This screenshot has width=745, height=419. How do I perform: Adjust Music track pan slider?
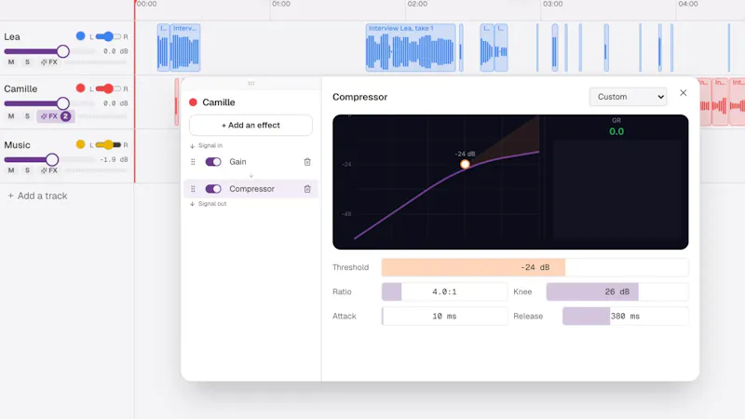coord(108,145)
